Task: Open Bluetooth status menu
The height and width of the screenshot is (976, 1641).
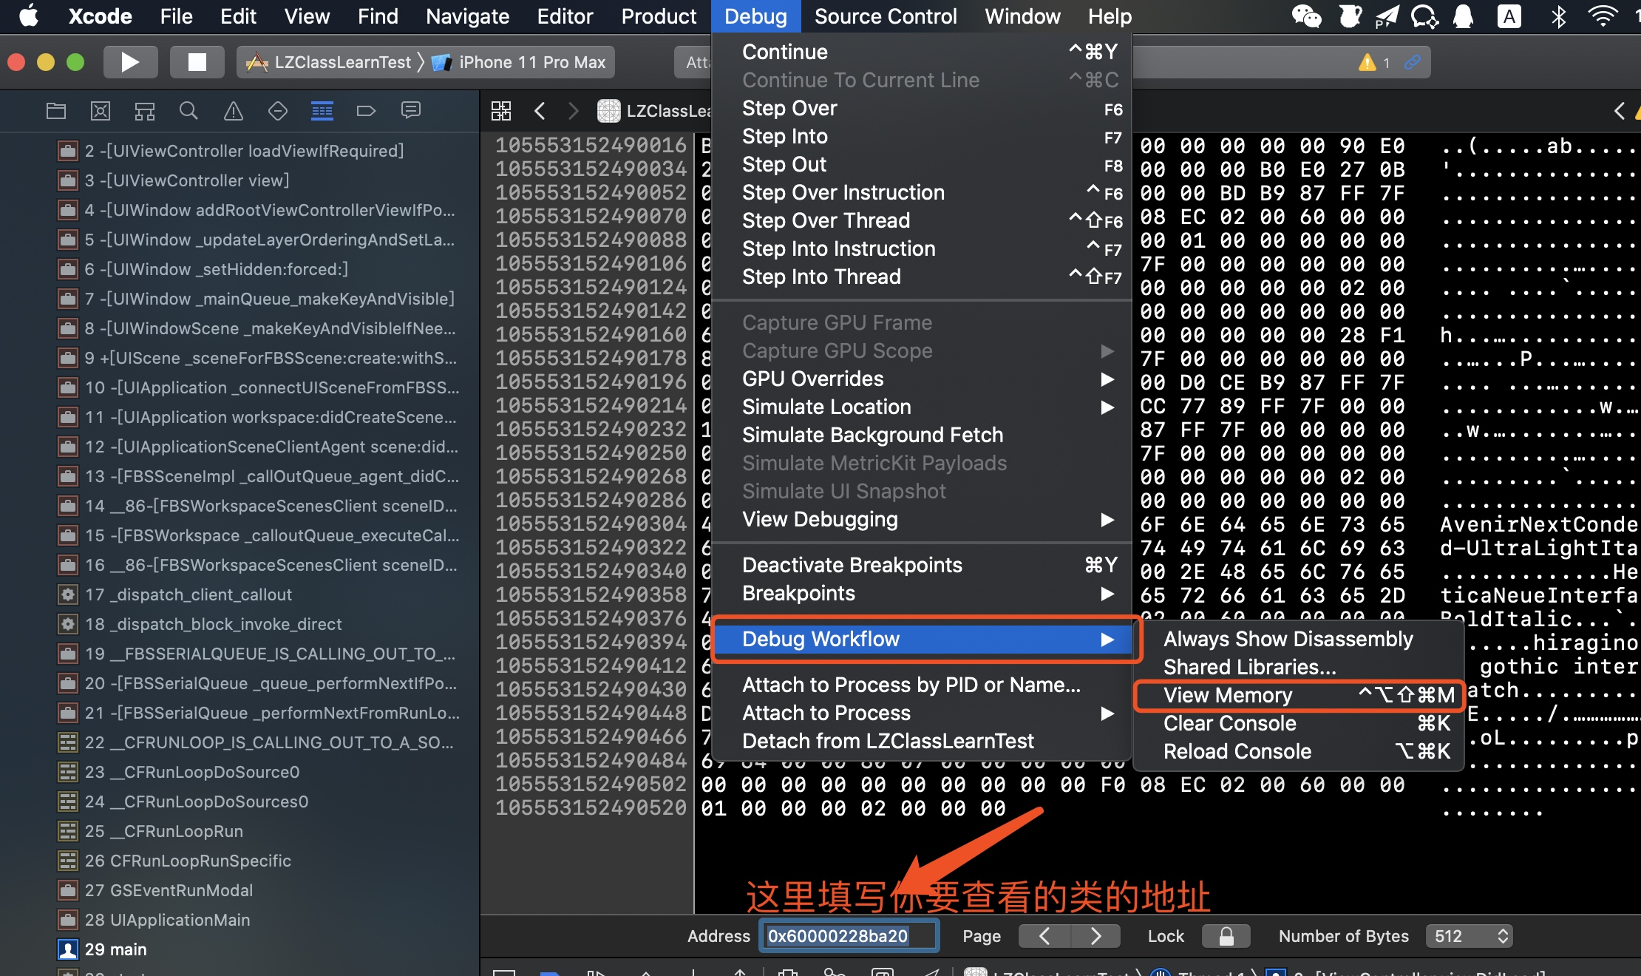Action: point(1558,16)
